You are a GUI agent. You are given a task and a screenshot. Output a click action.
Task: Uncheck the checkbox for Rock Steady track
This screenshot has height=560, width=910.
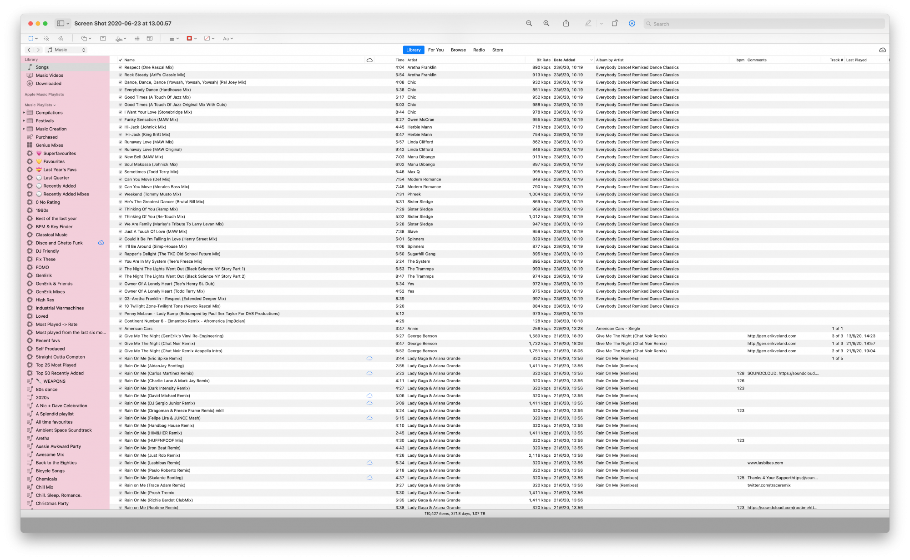click(121, 75)
